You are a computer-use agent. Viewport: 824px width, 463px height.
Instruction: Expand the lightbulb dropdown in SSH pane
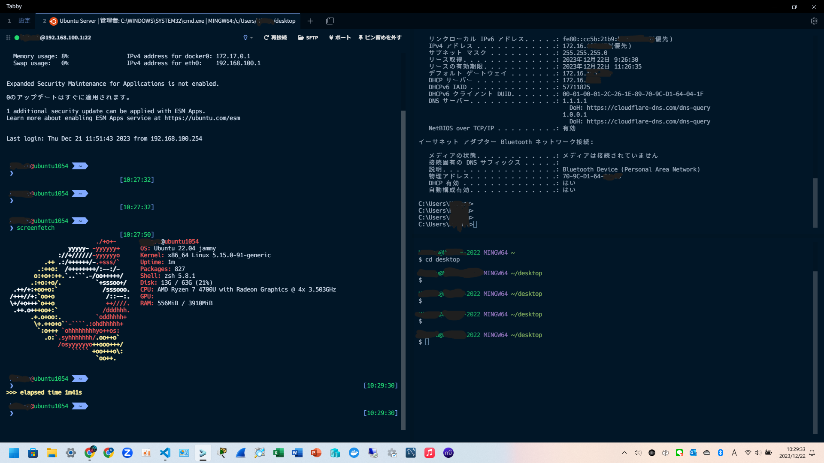pyautogui.click(x=248, y=38)
